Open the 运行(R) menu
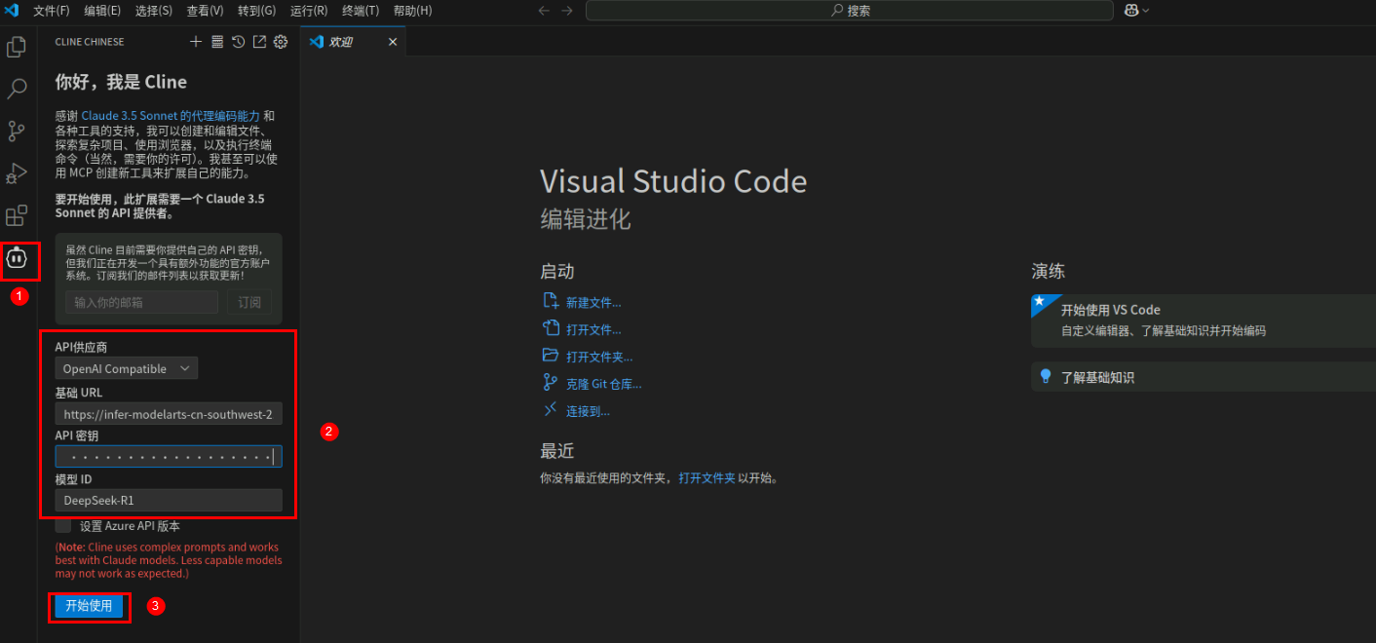Image resolution: width=1376 pixels, height=643 pixels. (309, 11)
